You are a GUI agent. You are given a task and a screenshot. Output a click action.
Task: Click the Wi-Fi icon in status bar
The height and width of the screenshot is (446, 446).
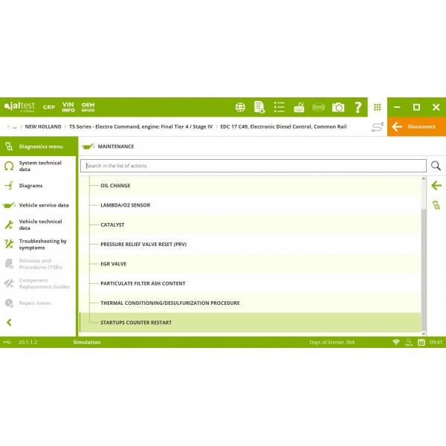pyautogui.click(x=396, y=342)
